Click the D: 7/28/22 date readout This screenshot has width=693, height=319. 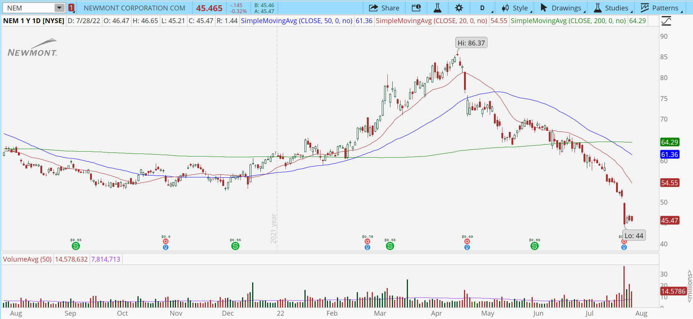(84, 21)
